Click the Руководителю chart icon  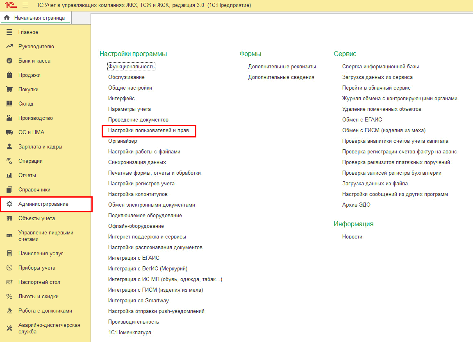tap(9, 46)
